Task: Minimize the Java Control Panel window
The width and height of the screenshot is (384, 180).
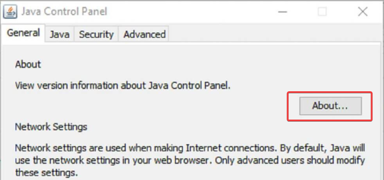Action: coord(282,12)
